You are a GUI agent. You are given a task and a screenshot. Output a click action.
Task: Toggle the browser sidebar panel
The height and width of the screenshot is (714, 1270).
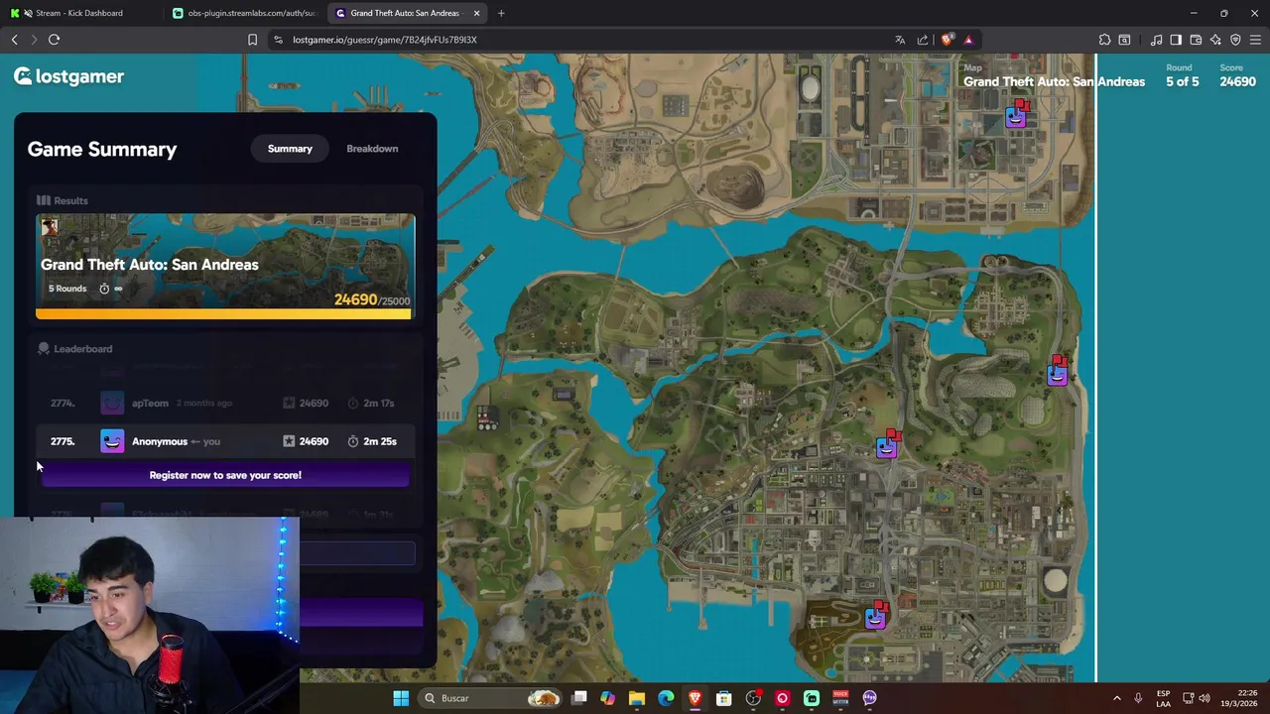coord(1176,40)
